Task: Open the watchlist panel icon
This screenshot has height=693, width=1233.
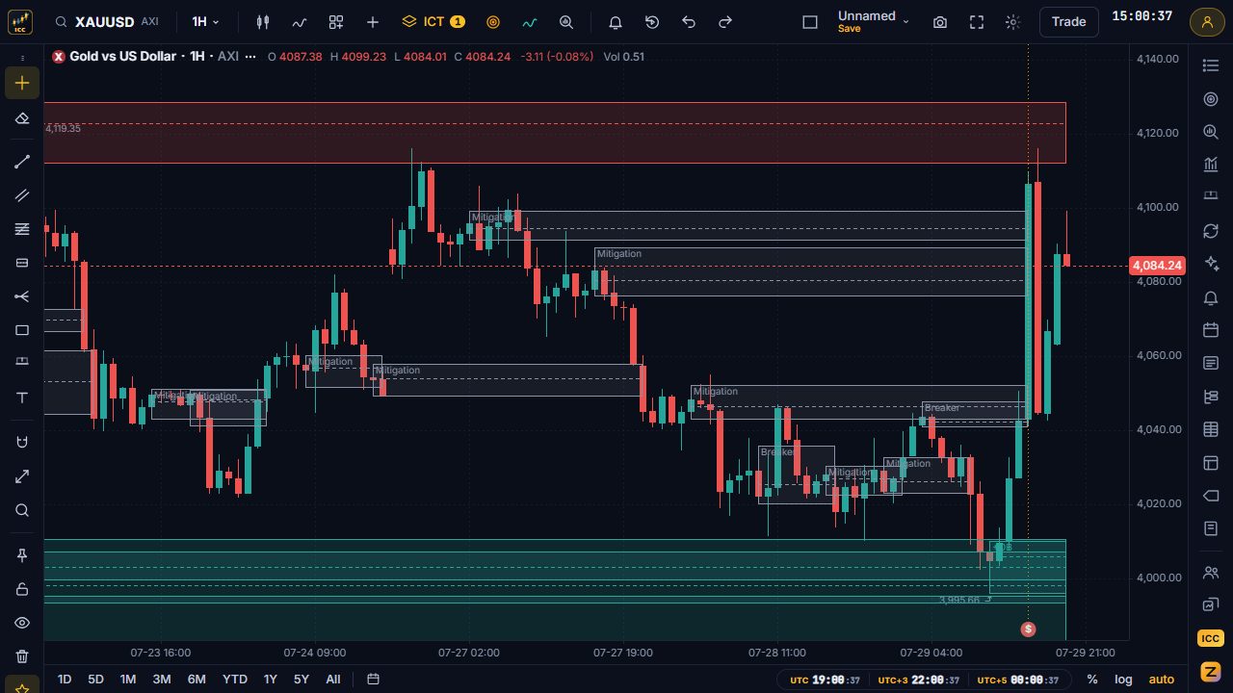Action: (x=1211, y=64)
